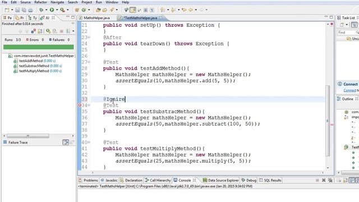
Task: Toggle JUnit Scroll Lock icon
Action: tap(40, 31)
